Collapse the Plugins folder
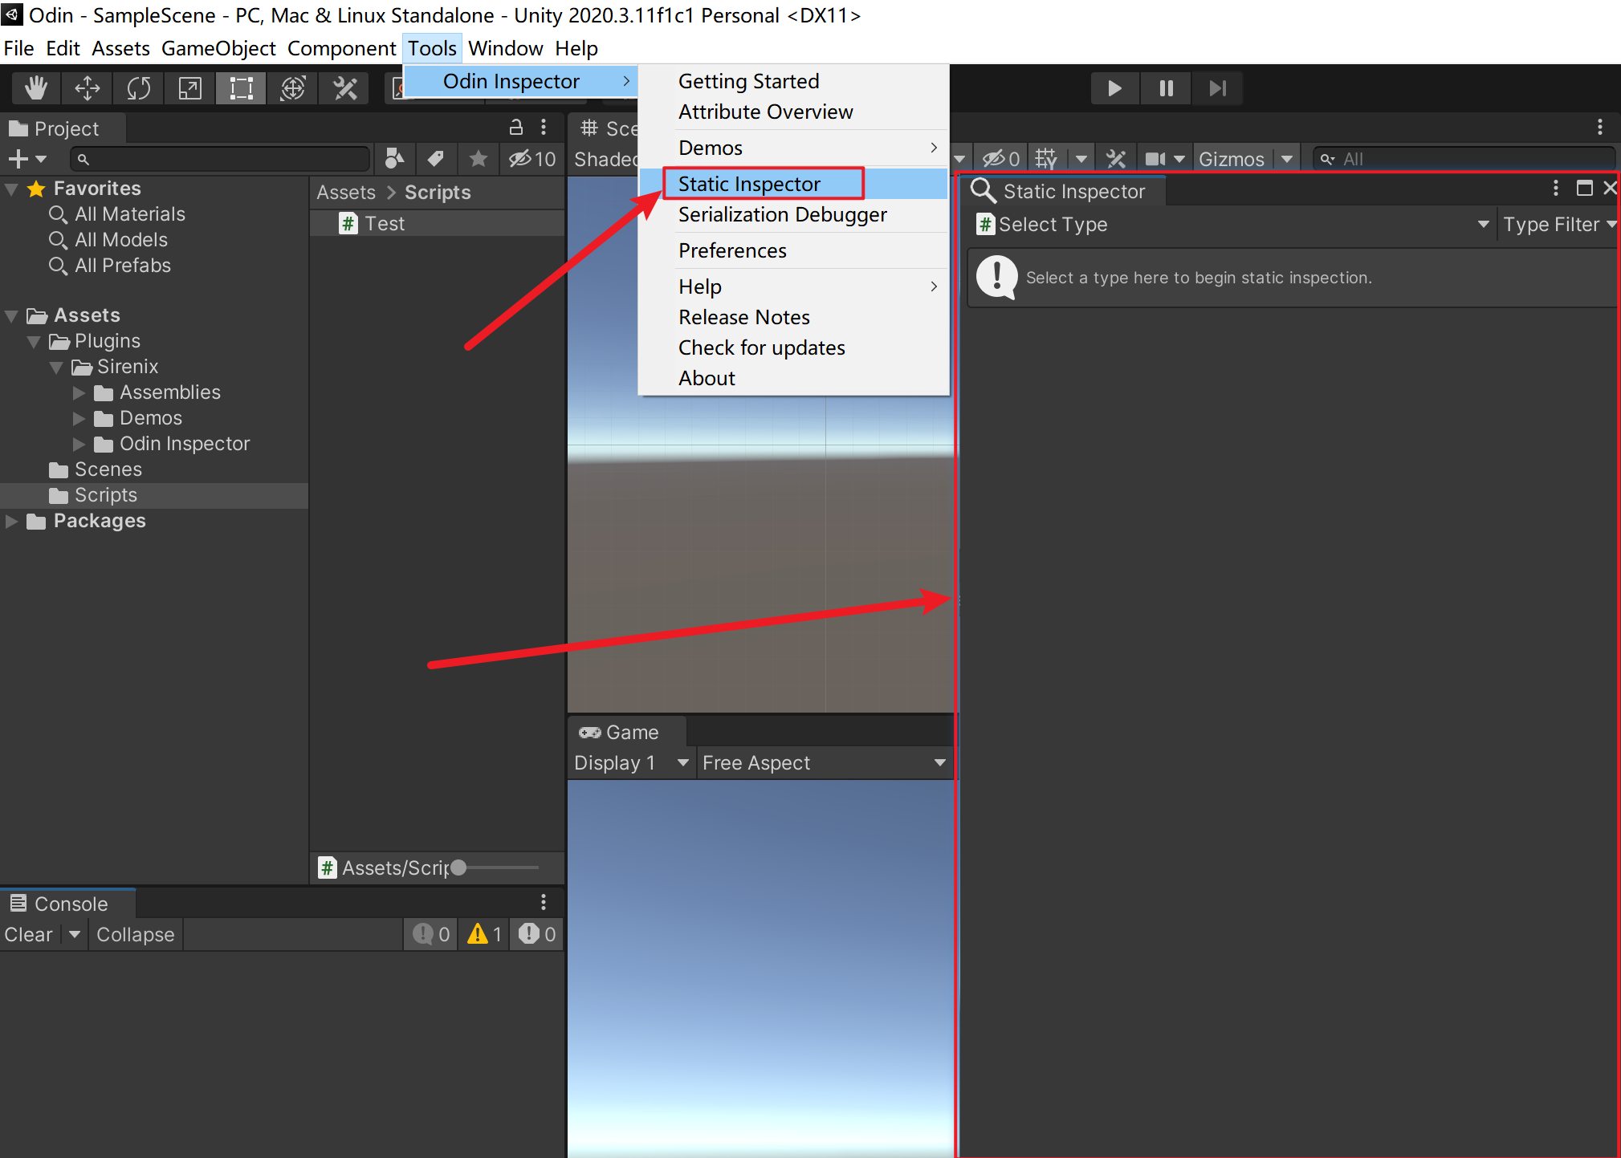Image resolution: width=1621 pixels, height=1158 pixels. pyautogui.click(x=34, y=342)
